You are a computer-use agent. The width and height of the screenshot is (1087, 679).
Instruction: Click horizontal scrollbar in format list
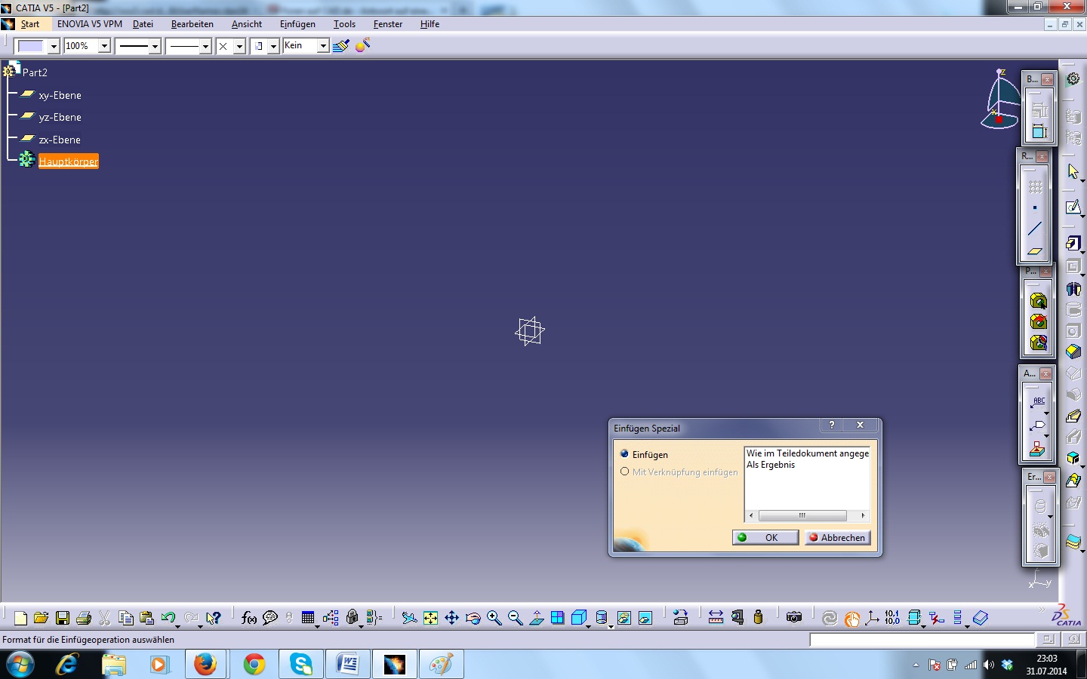coord(802,516)
